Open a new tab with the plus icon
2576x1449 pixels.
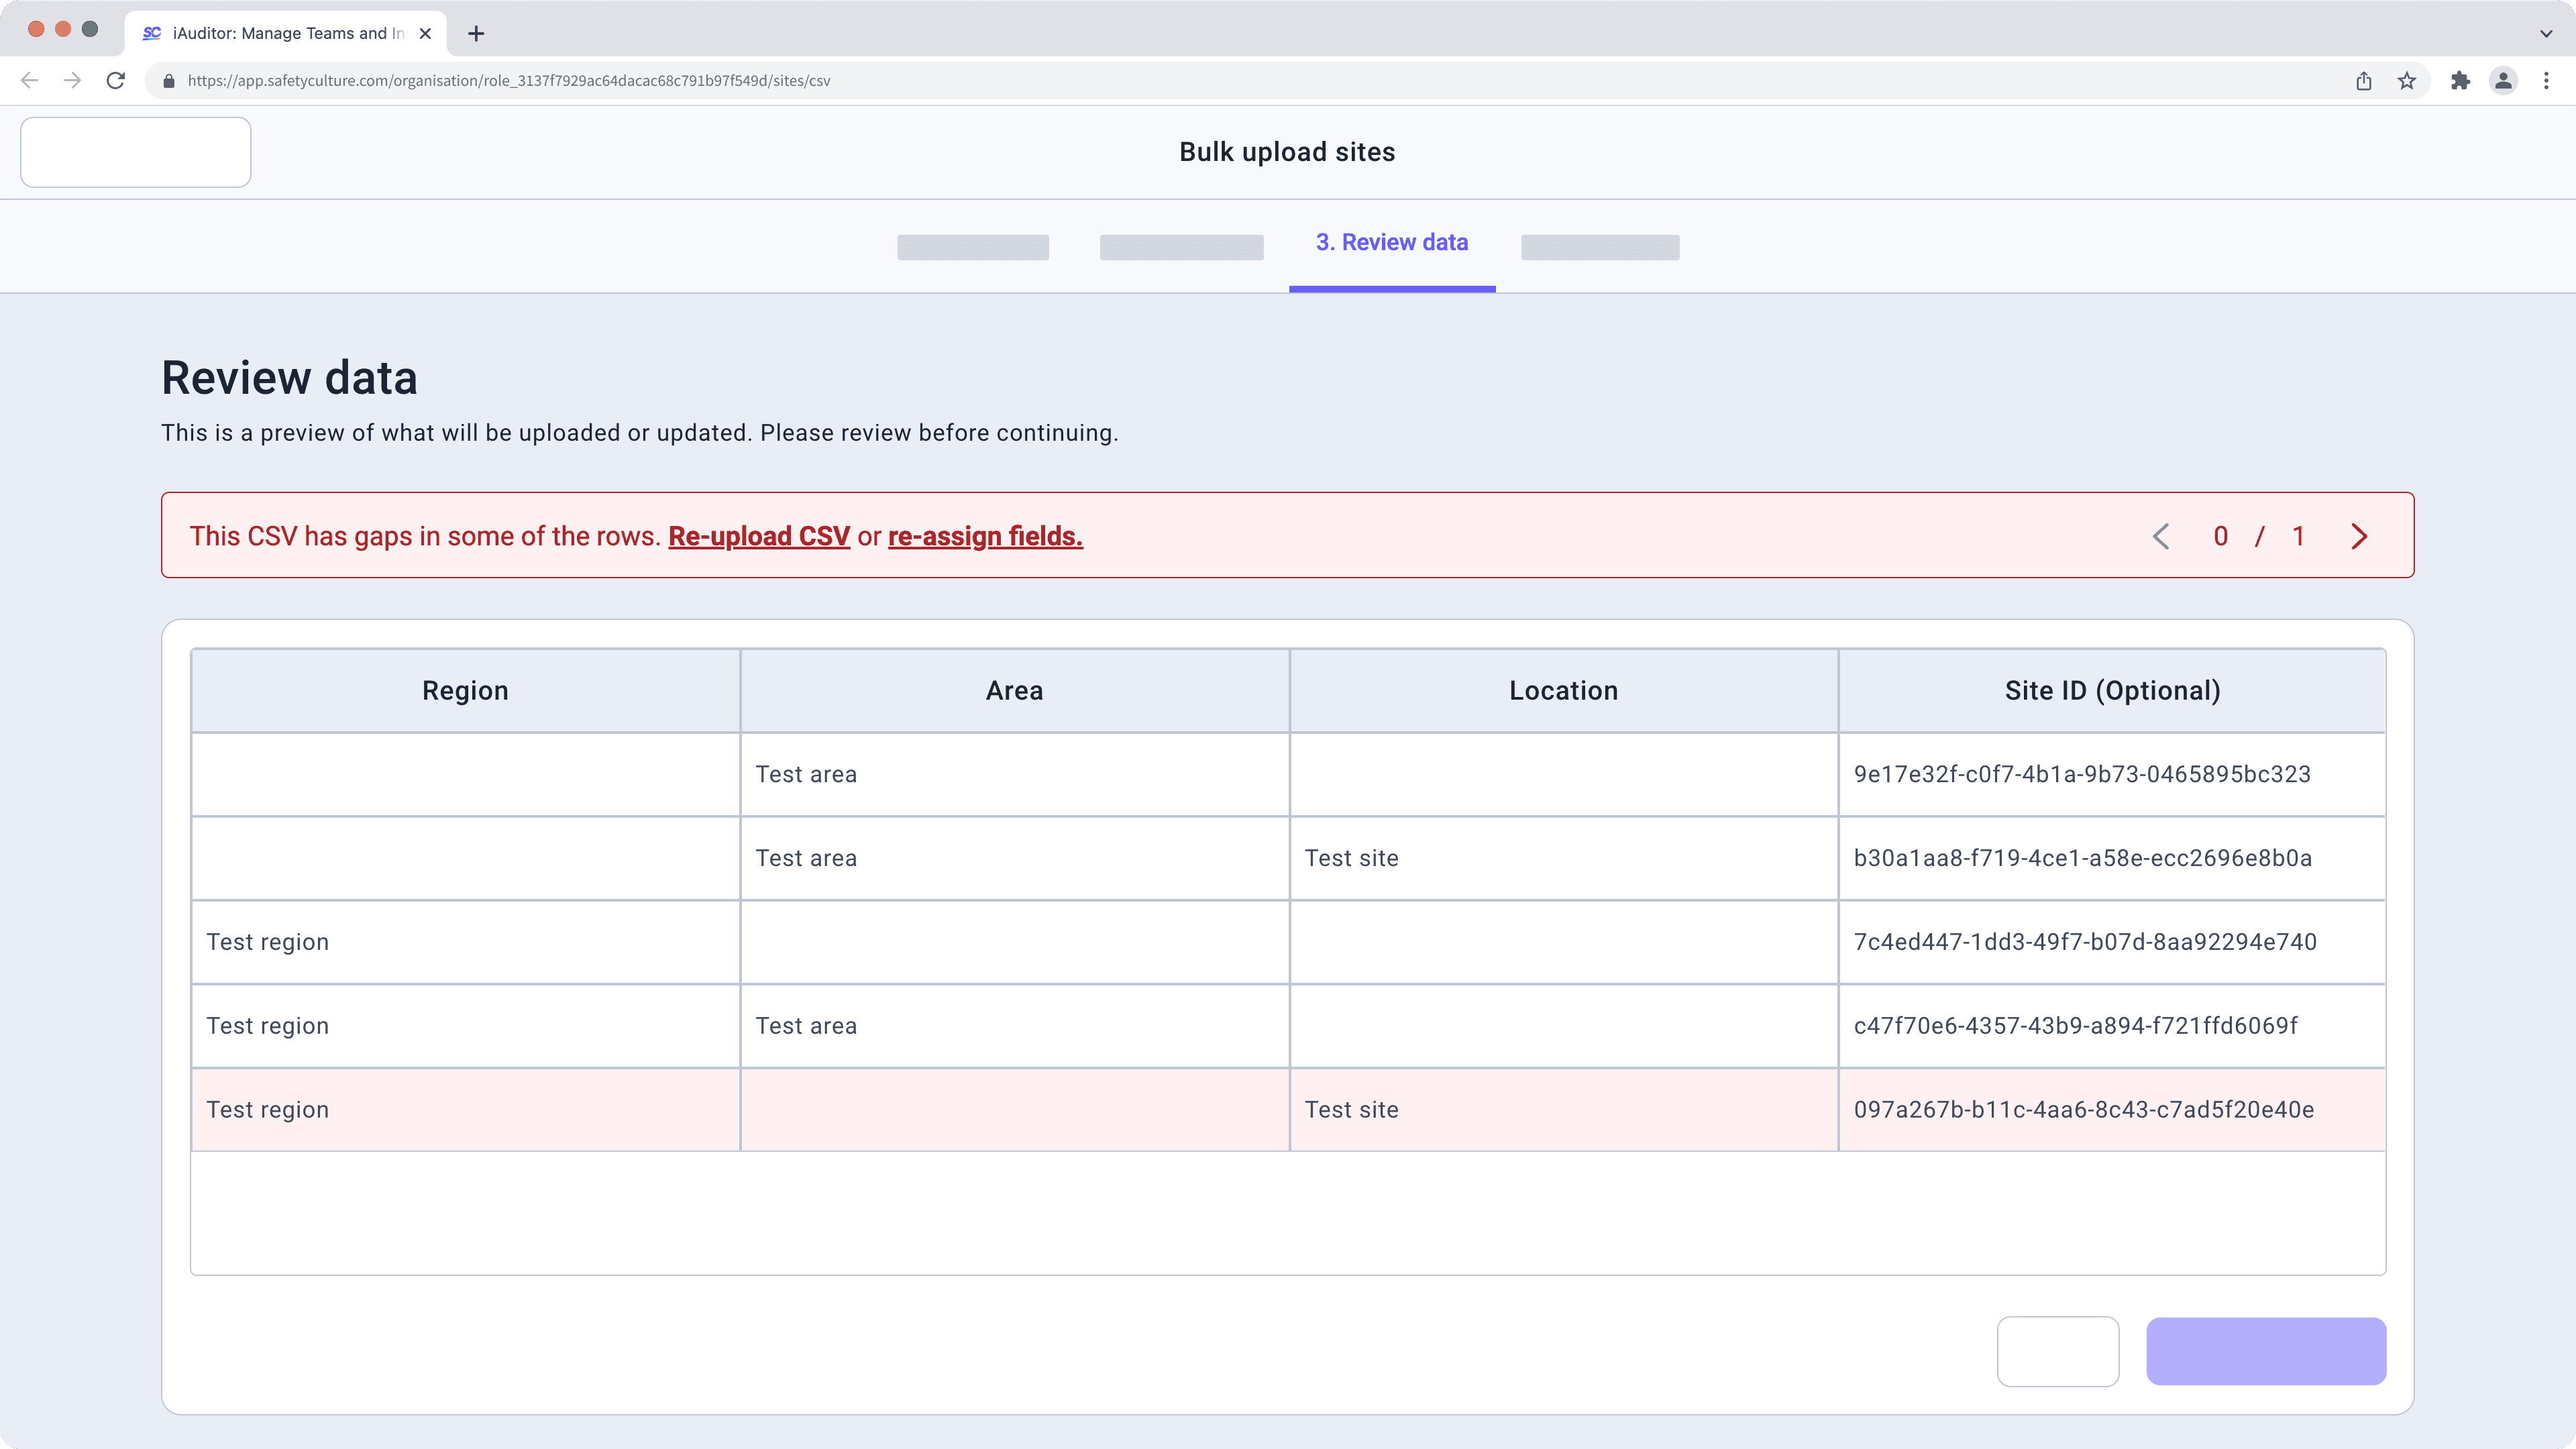476,33
